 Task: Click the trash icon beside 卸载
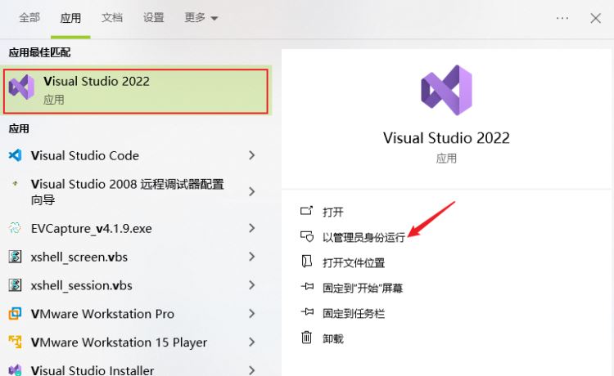307,338
